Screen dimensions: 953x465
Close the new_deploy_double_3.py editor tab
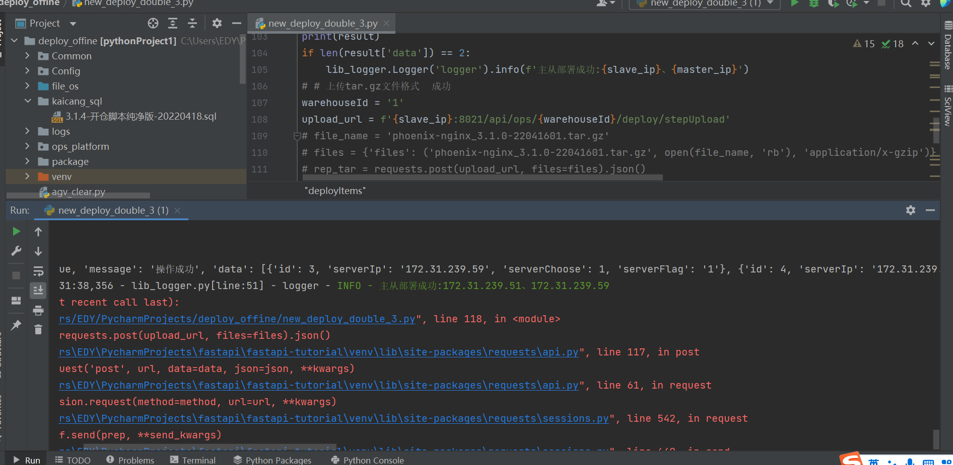386,23
